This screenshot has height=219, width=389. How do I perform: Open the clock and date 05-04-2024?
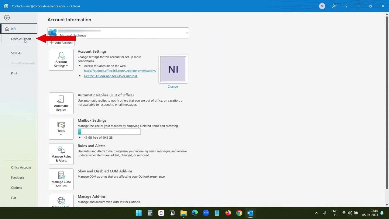click(x=370, y=213)
